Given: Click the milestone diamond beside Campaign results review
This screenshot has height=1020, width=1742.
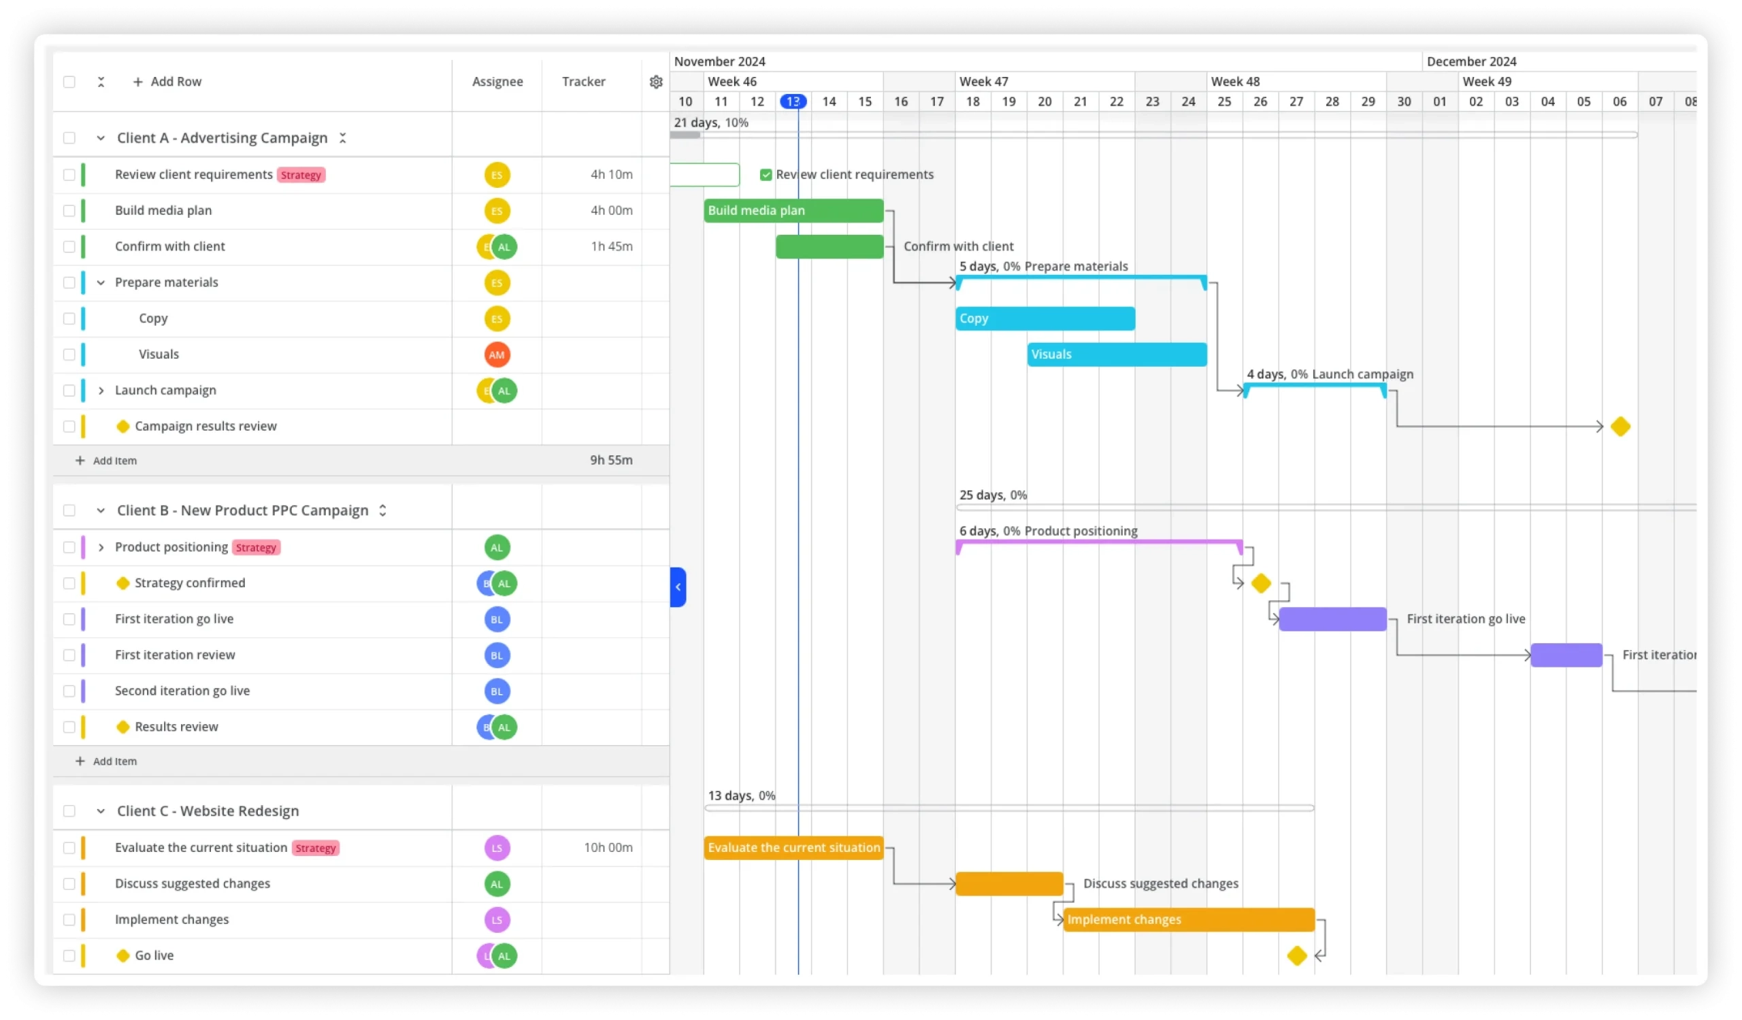Looking at the screenshot, I should pos(123,427).
